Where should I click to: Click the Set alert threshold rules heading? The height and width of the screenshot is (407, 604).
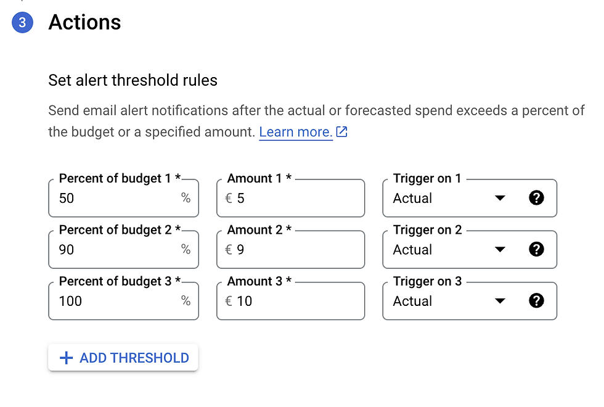[x=133, y=80]
